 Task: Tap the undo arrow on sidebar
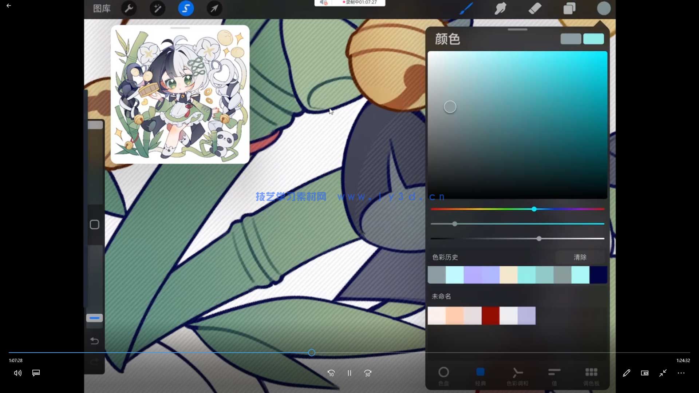pyautogui.click(x=95, y=341)
